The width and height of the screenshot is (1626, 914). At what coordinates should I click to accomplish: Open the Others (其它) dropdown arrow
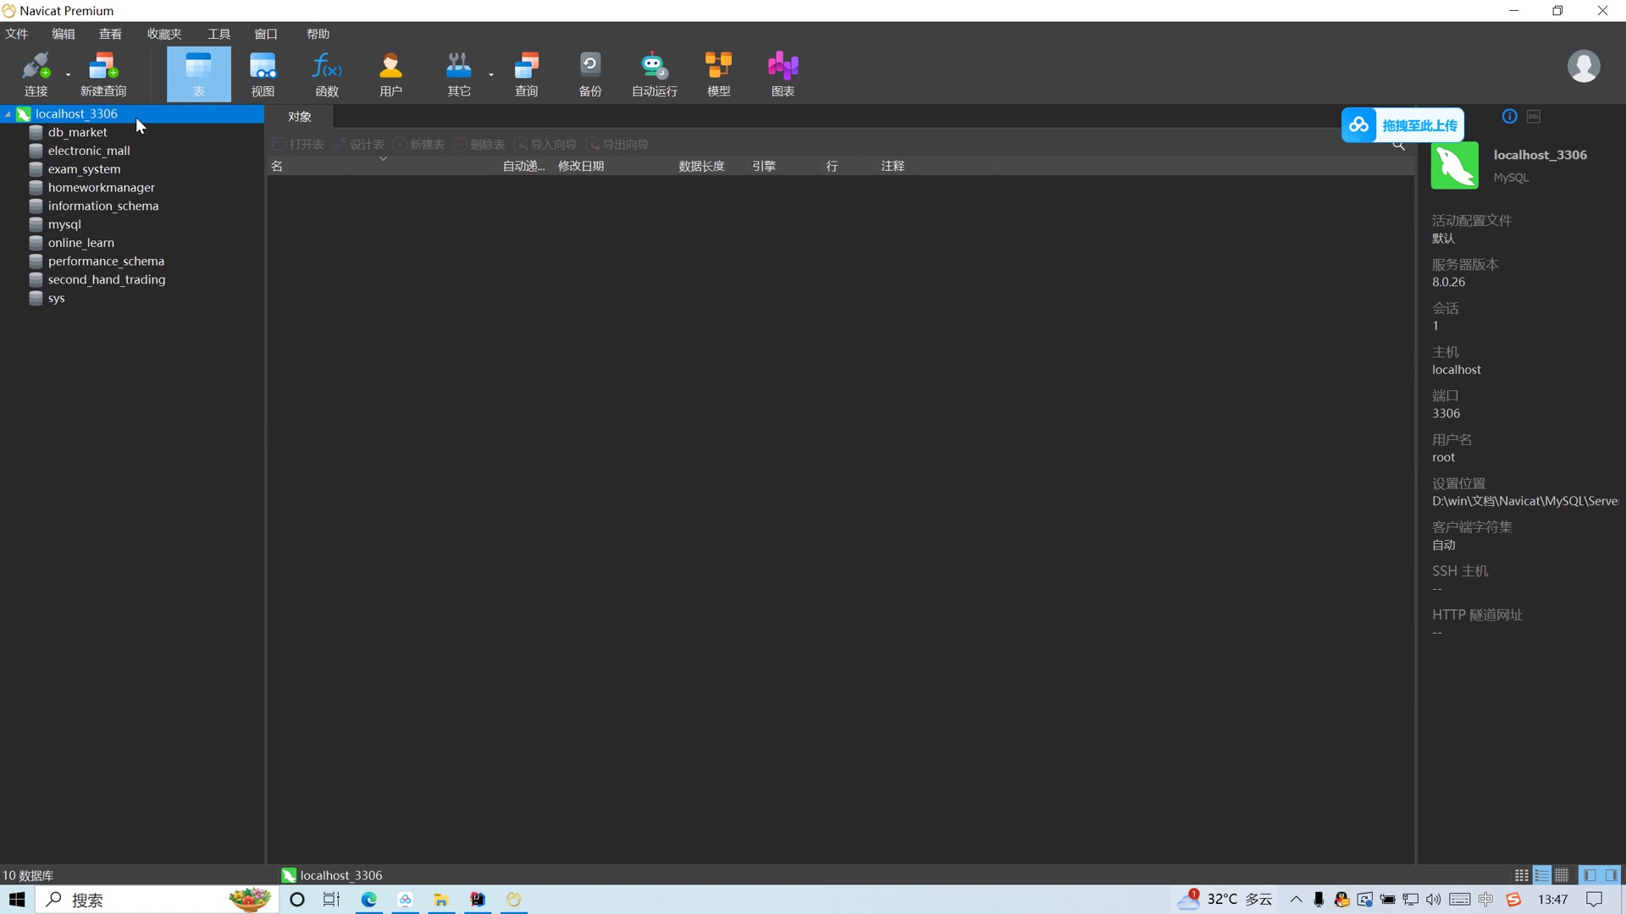[491, 75]
